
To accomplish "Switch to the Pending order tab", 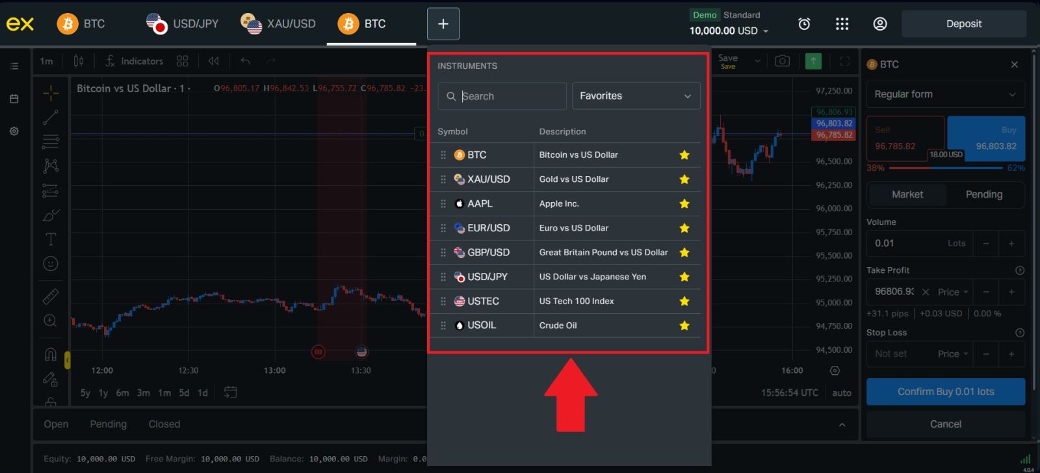I will (x=983, y=194).
